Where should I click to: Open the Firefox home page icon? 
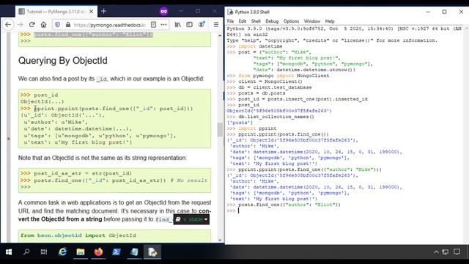pos(44,24)
